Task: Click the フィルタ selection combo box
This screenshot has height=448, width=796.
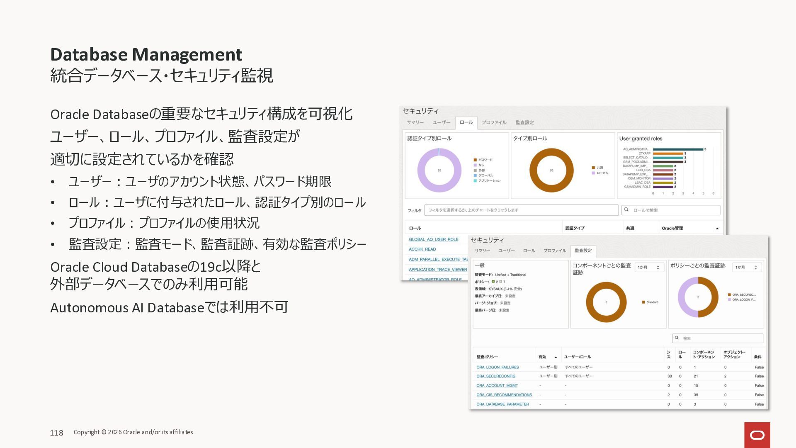Action: coord(521,210)
